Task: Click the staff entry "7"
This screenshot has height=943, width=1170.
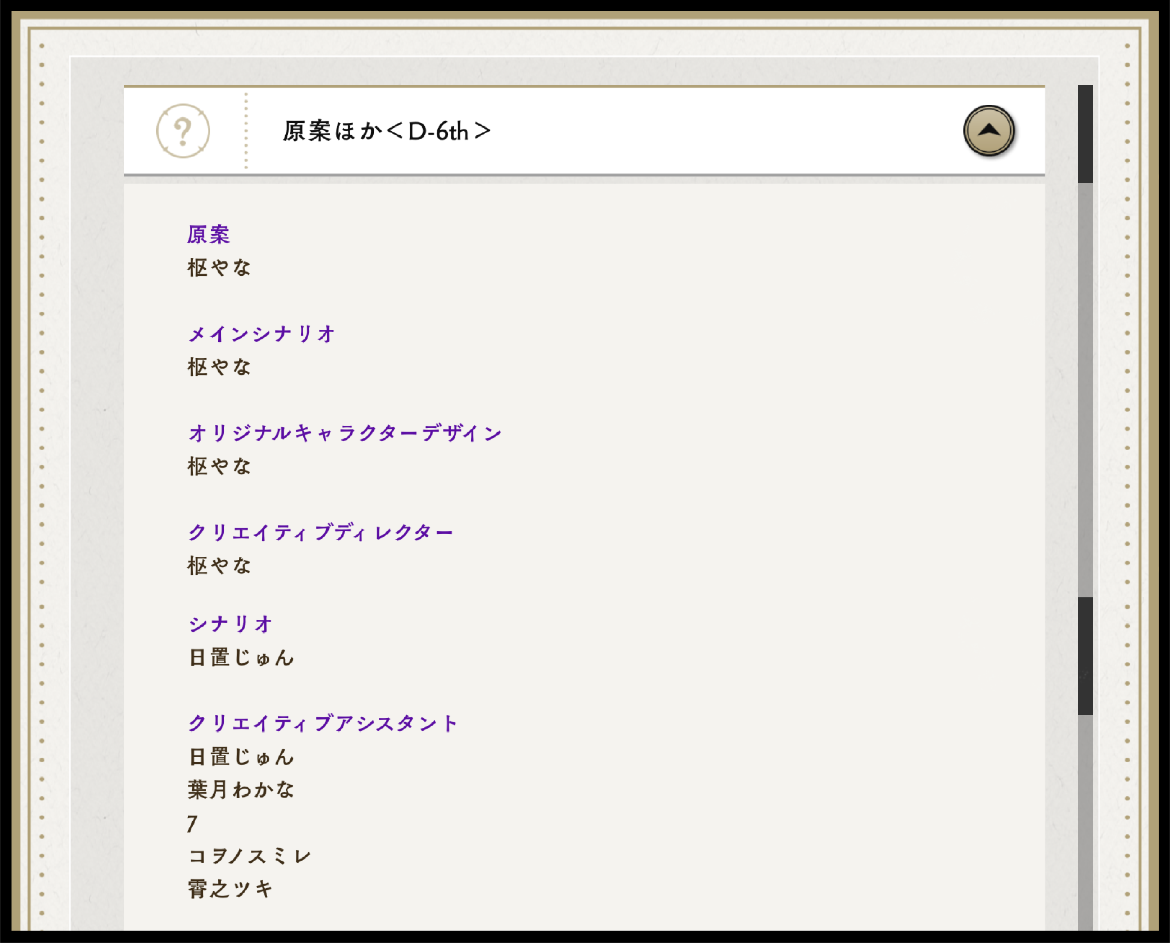Action: (192, 824)
